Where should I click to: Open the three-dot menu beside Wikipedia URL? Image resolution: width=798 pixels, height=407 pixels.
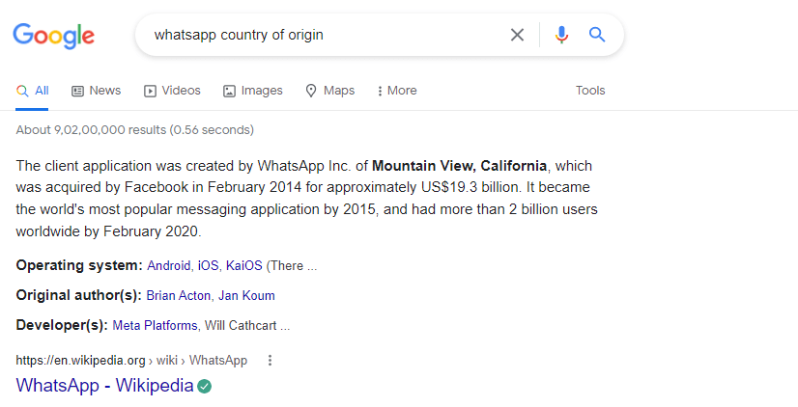(270, 361)
